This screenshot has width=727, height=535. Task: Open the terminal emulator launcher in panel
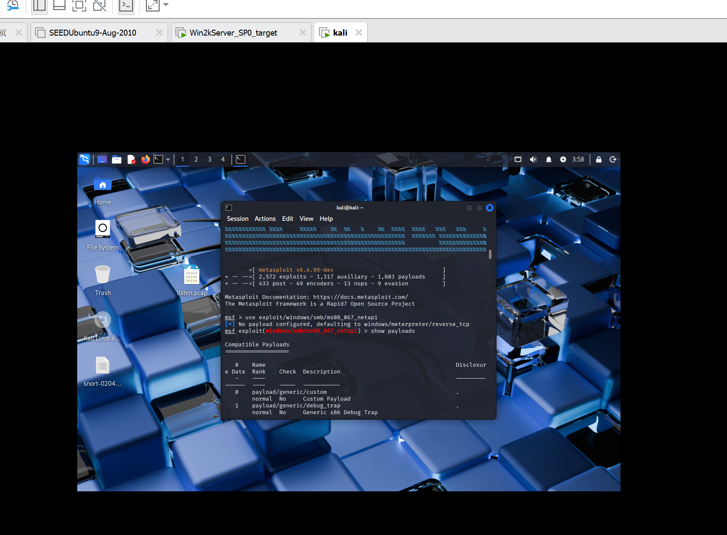click(158, 159)
